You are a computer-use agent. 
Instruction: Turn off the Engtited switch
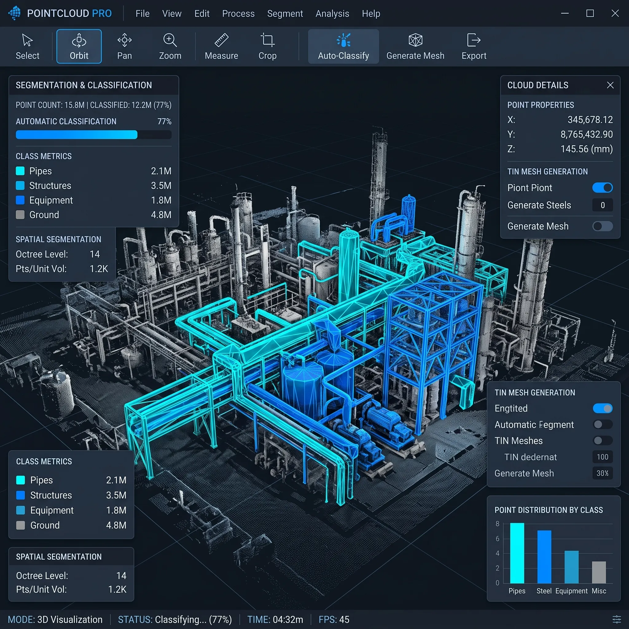[x=602, y=408]
